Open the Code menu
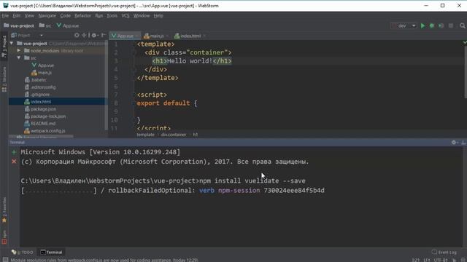The height and width of the screenshot is (262, 467). (x=65, y=16)
